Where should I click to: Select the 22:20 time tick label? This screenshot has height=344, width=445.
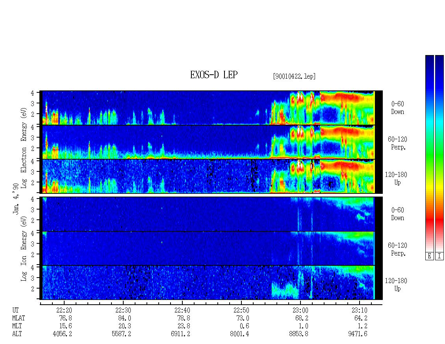tap(64, 310)
